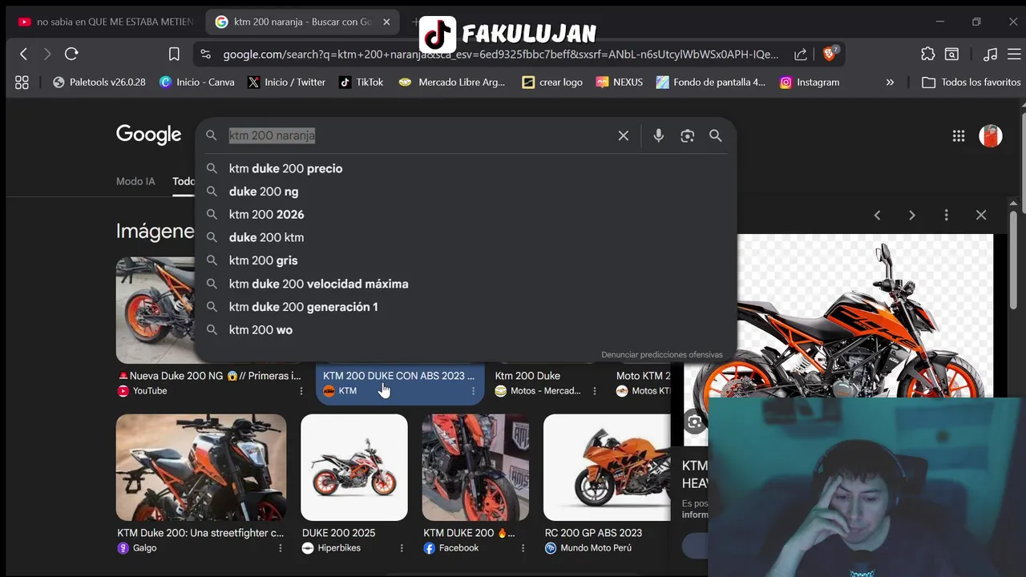Open DUKE 200 2025 Hiperbikes thumbnail
Screen dimensions: 1026x577
pyautogui.click(x=354, y=467)
